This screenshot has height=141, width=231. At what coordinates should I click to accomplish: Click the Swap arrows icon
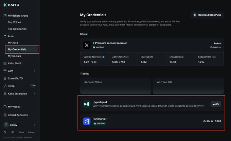pyautogui.click(x=5, y=86)
